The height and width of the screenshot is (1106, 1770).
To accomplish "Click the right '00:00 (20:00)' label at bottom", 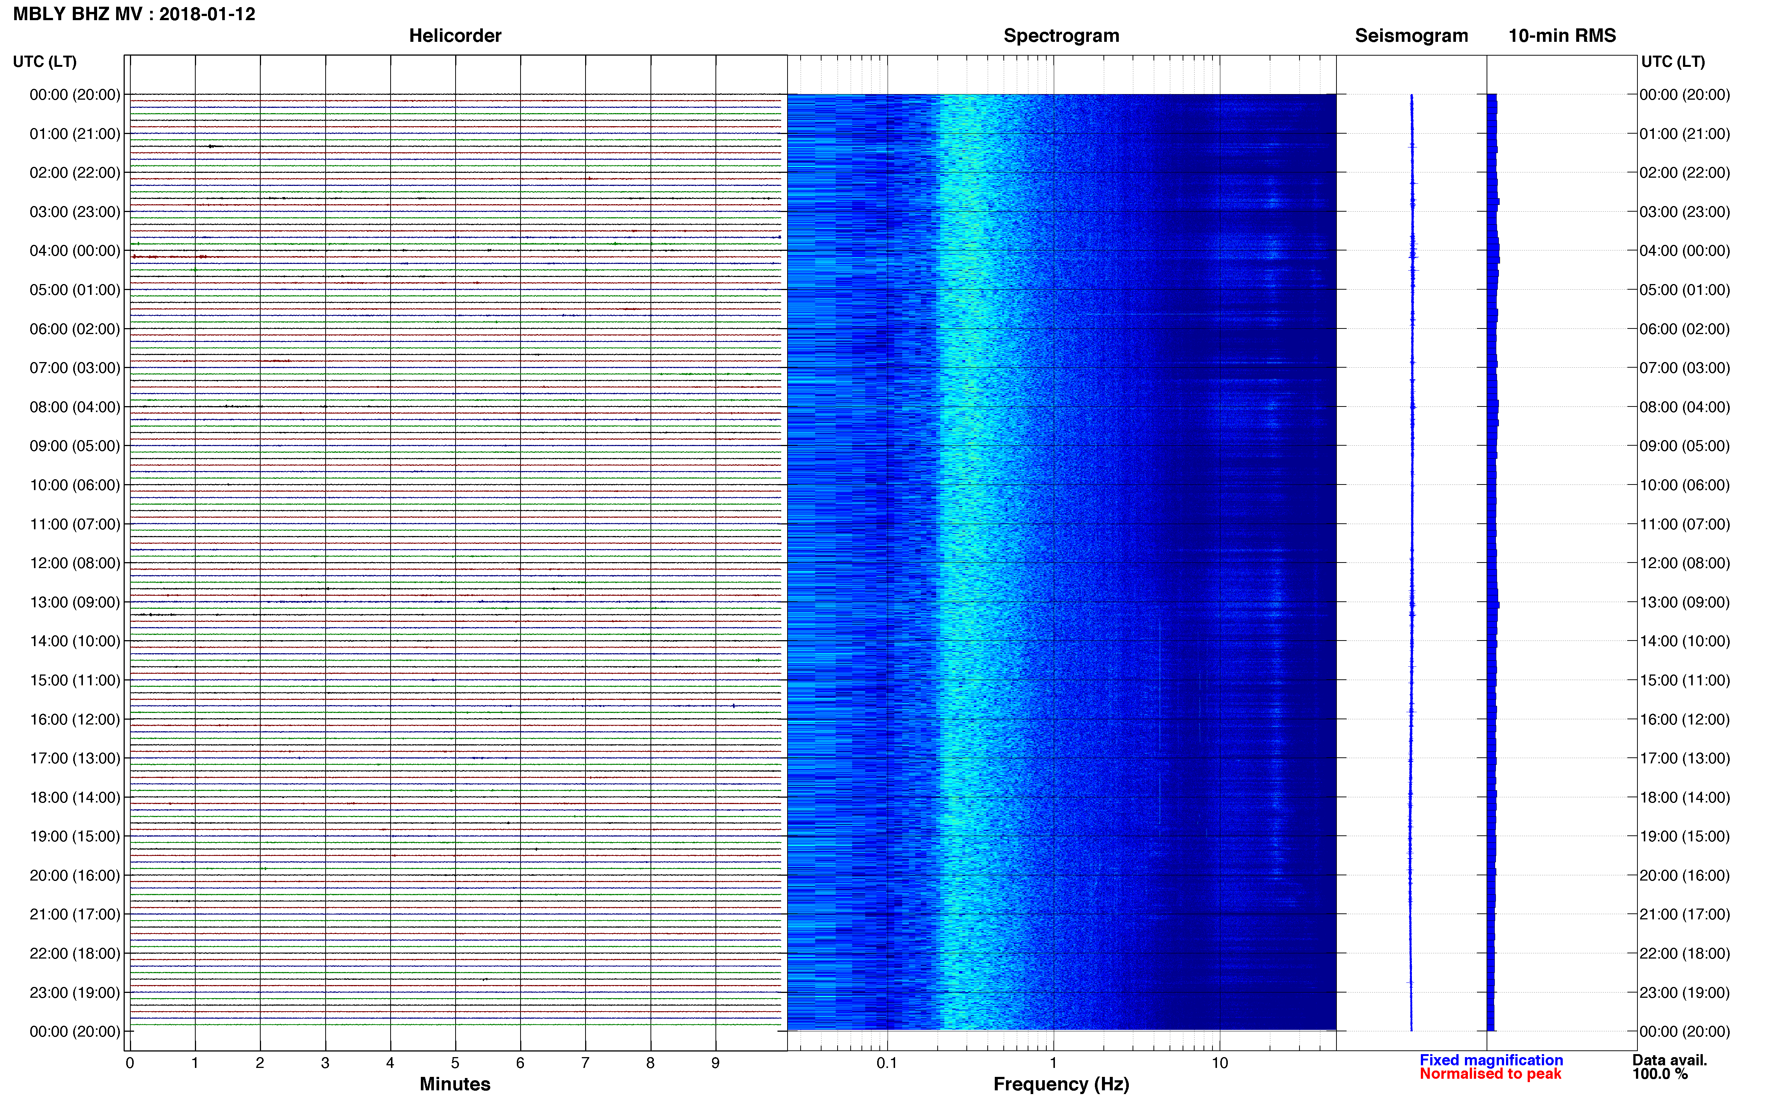I will (x=1684, y=1032).
